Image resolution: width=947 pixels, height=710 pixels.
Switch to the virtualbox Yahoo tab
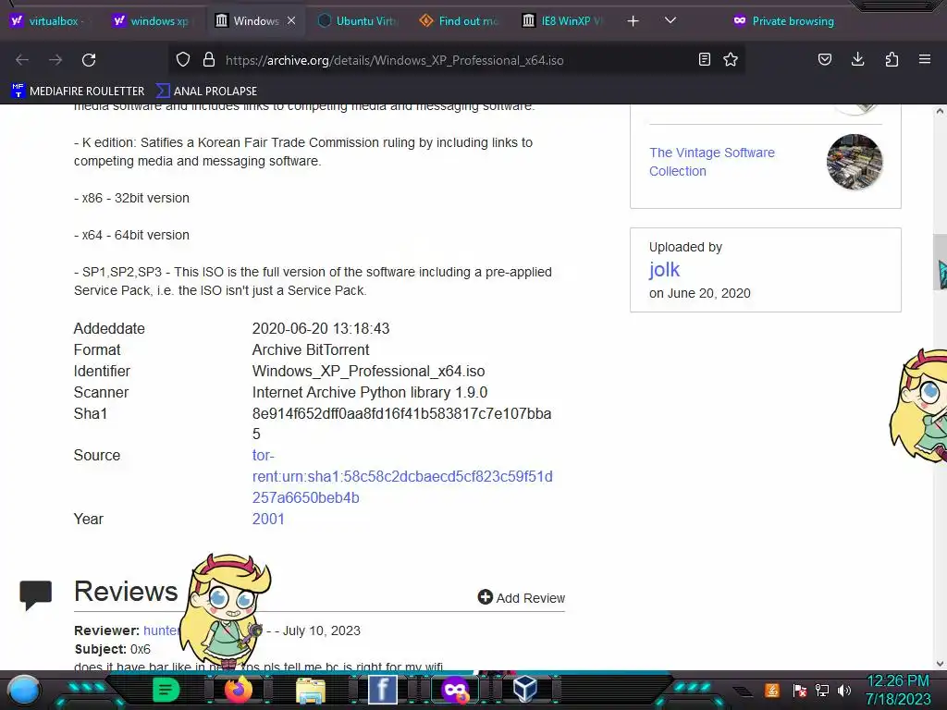click(50, 21)
